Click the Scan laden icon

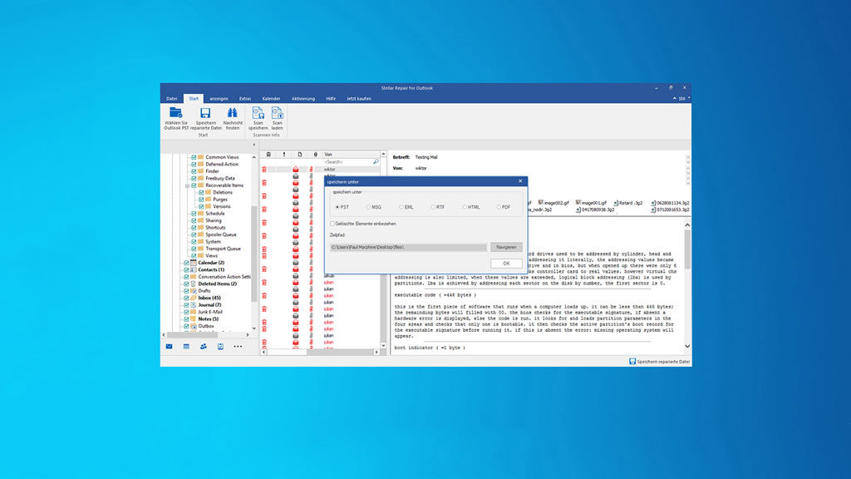click(278, 113)
